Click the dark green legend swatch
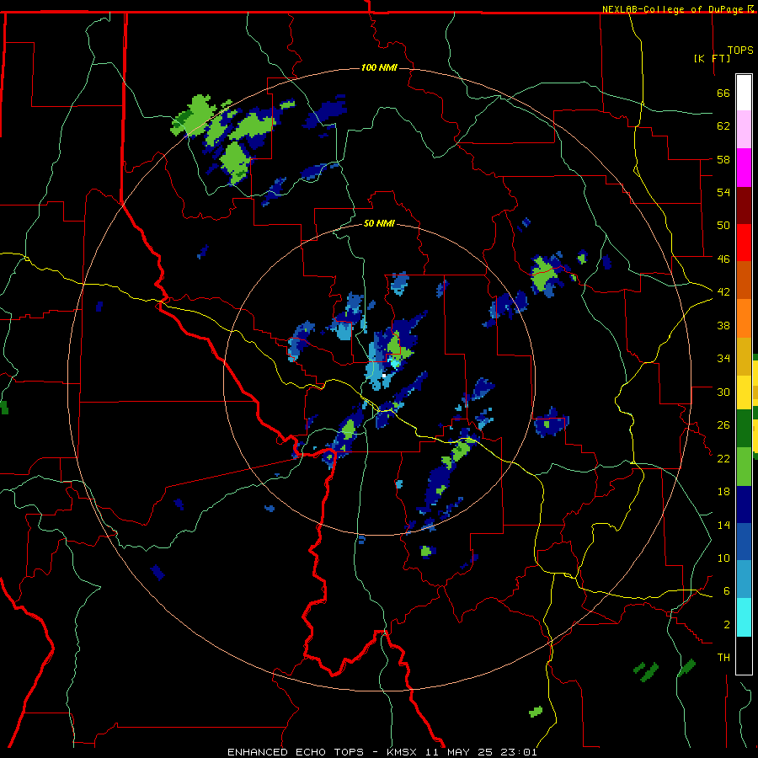This screenshot has width=758, height=758. click(x=744, y=429)
